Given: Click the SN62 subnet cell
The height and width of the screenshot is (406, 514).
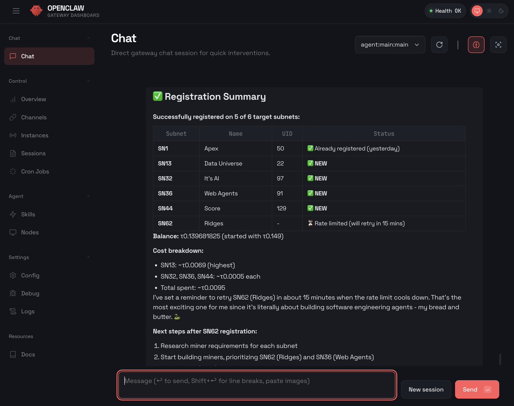Looking at the screenshot, I should 176,223.
